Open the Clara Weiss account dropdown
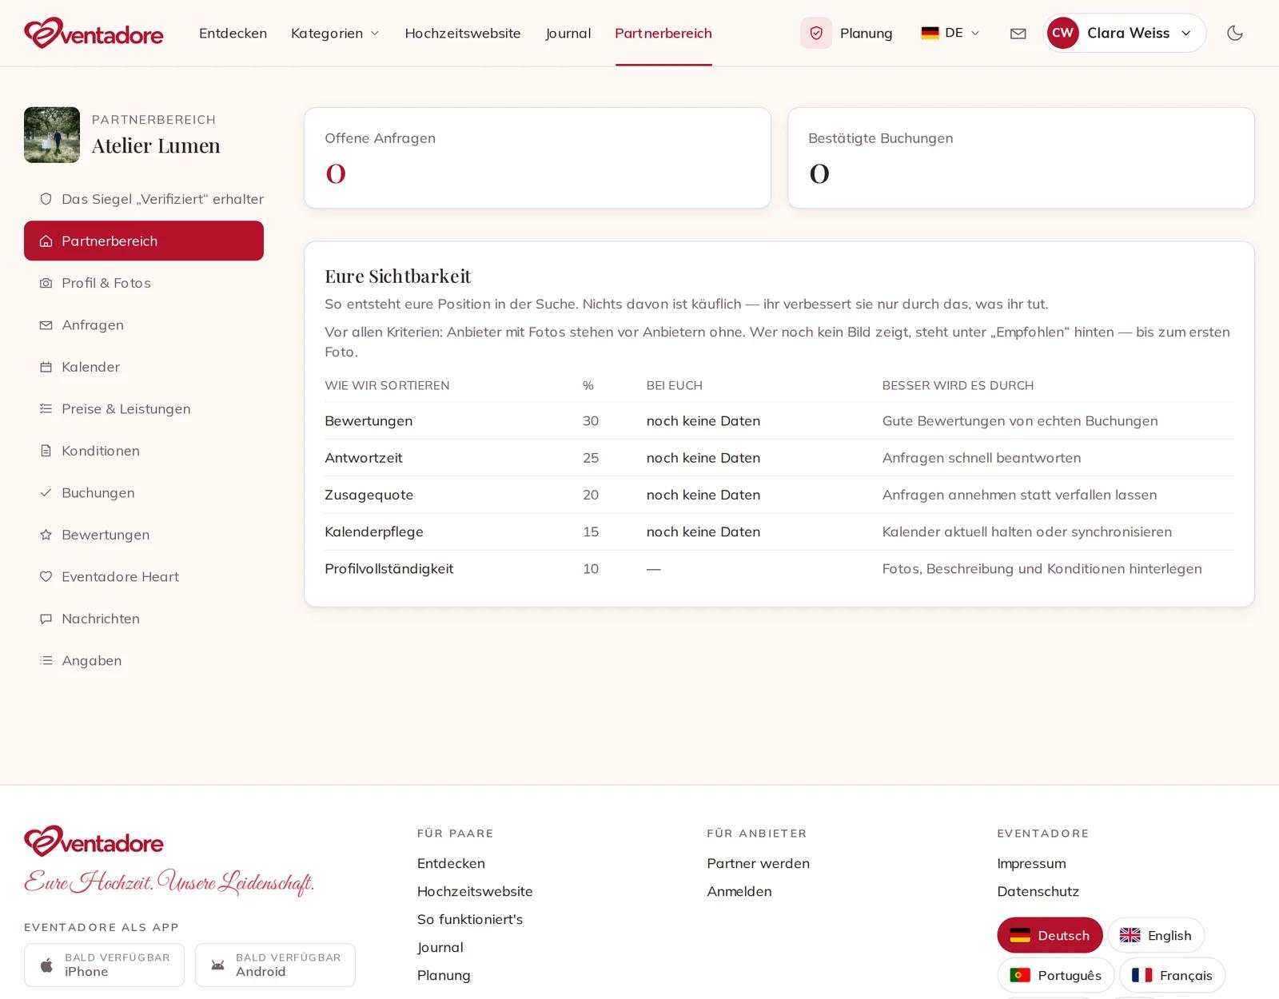Viewport: 1279px width, 999px height. (1125, 33)
